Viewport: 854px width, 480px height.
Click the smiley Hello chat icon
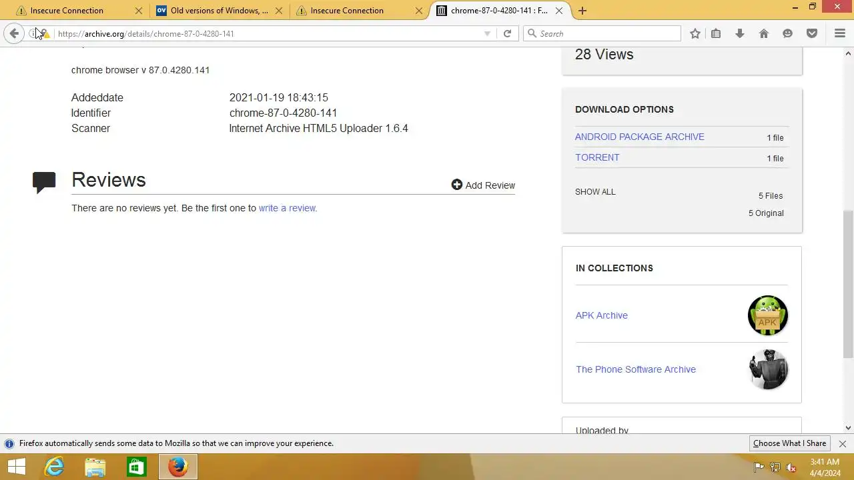[x=788, y=33]
